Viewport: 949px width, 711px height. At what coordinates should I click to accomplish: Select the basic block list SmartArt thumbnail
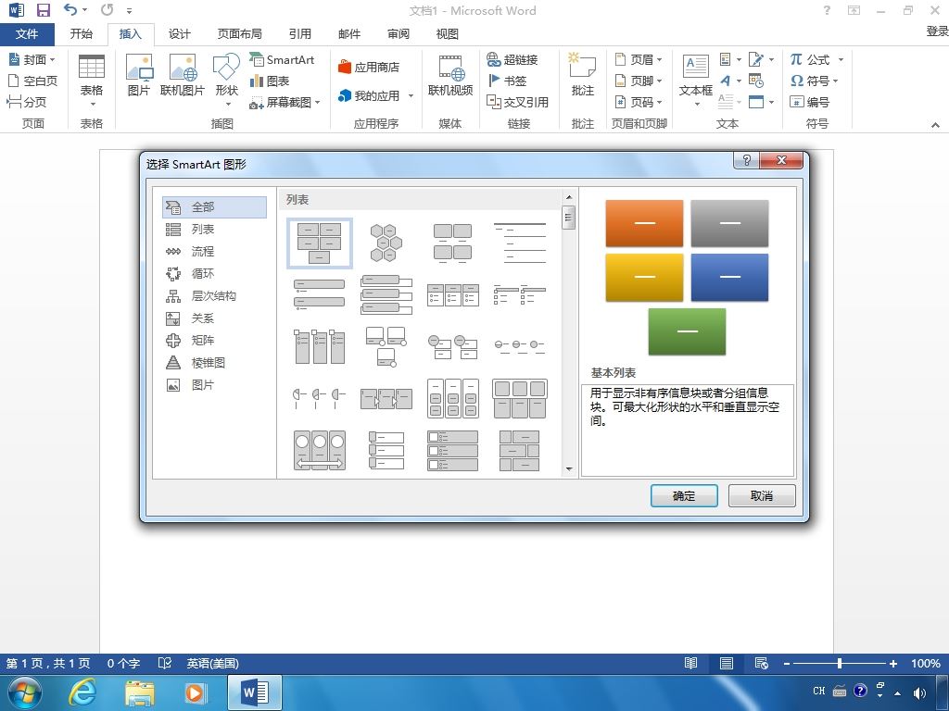(320, 243)
